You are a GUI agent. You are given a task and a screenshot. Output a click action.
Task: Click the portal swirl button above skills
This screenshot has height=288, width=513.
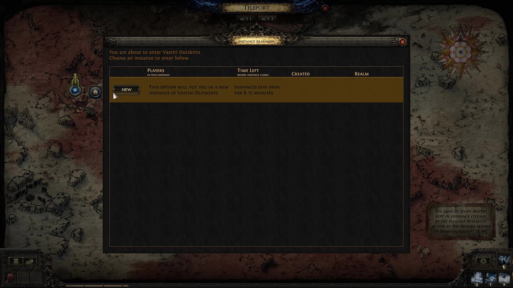pos(483,261)
